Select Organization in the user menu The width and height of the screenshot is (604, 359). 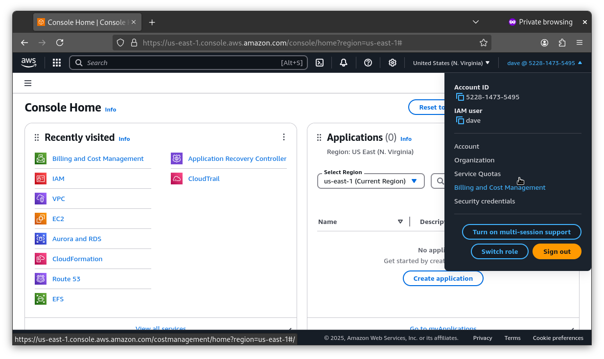tap(474, 160)
